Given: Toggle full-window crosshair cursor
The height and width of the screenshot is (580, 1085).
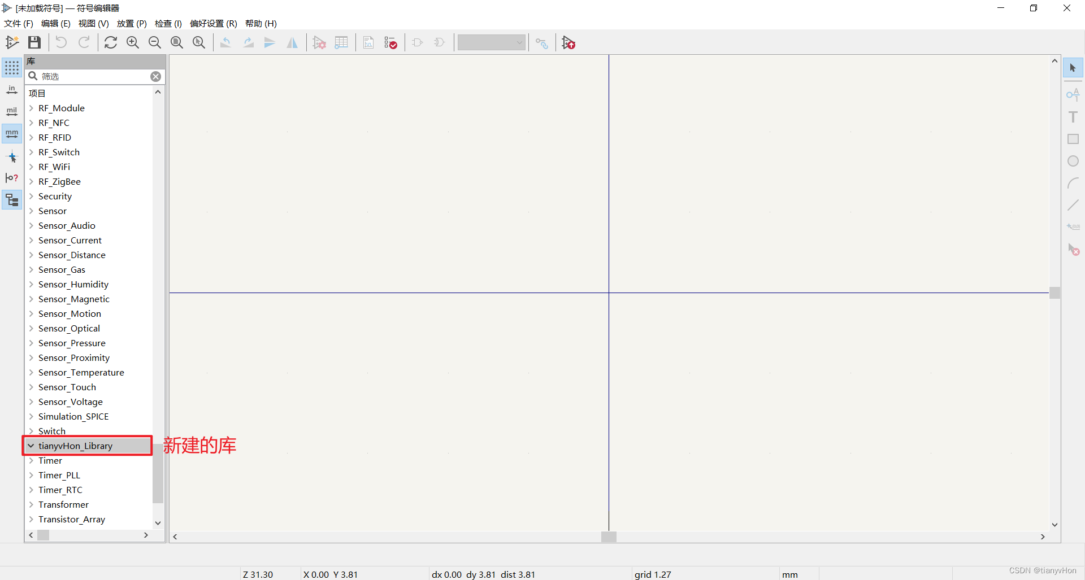Looking at the screenshot, I should 12,157.
